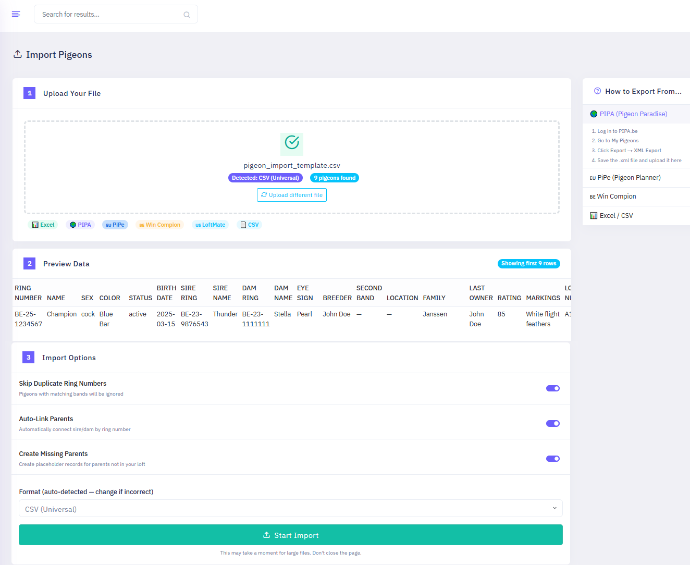690x565 pixels.
Task: Open the format selection dropdown
Action: [x=290, y=508]
